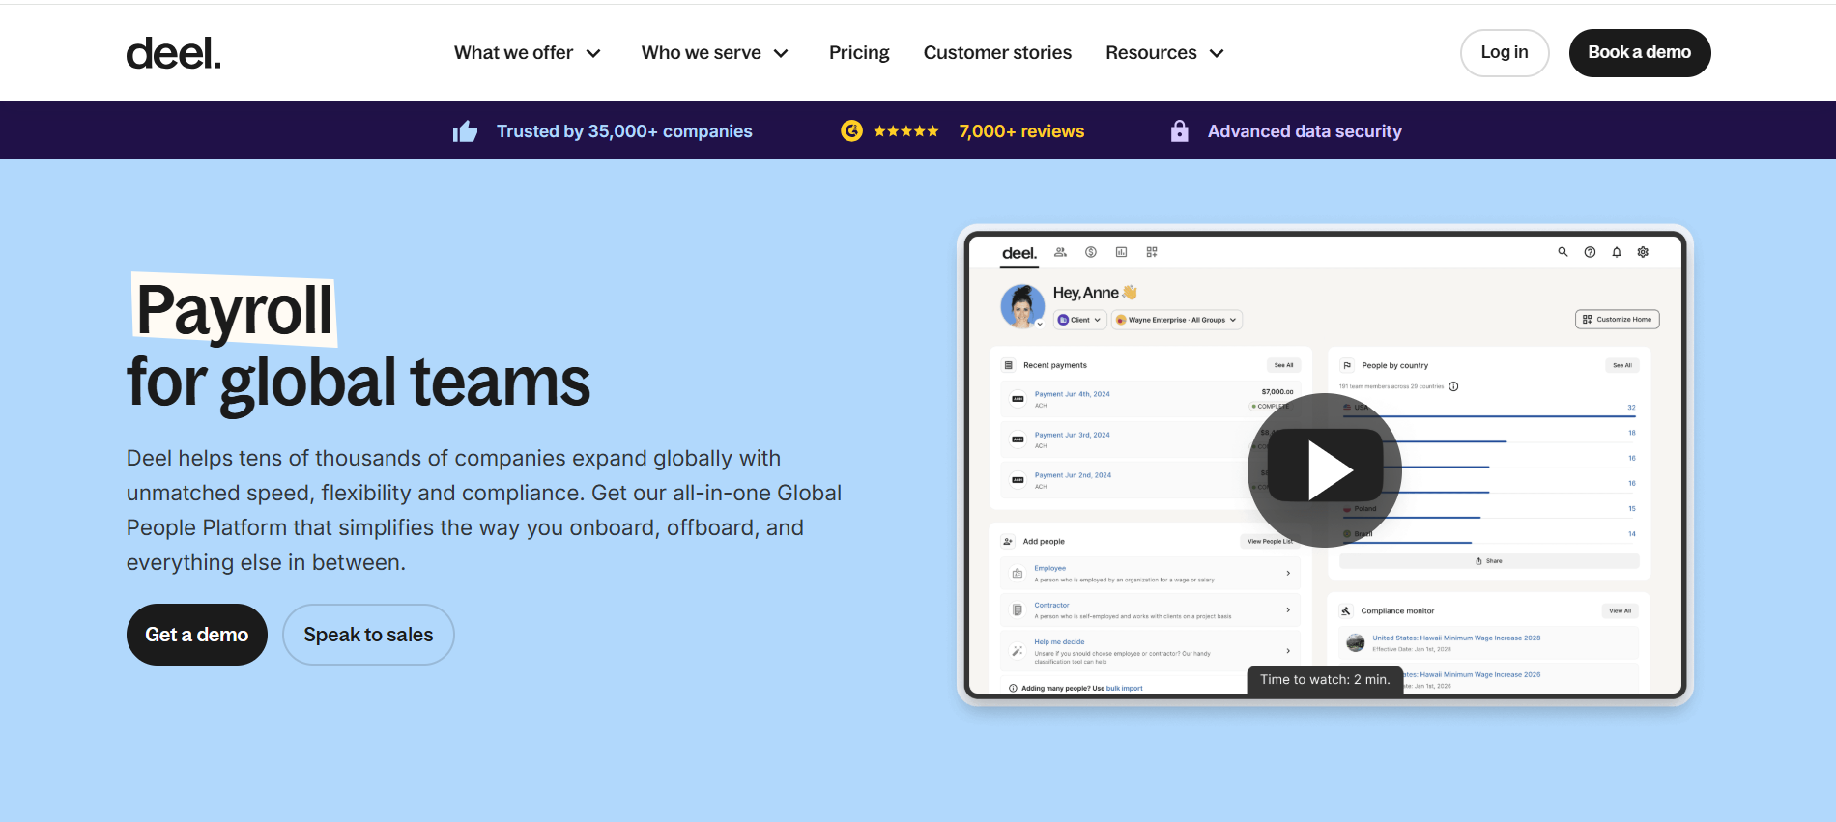Click the 7,000+ reviews text
This screenshot has height=822, width=1836.
(x=1021, y=131)
